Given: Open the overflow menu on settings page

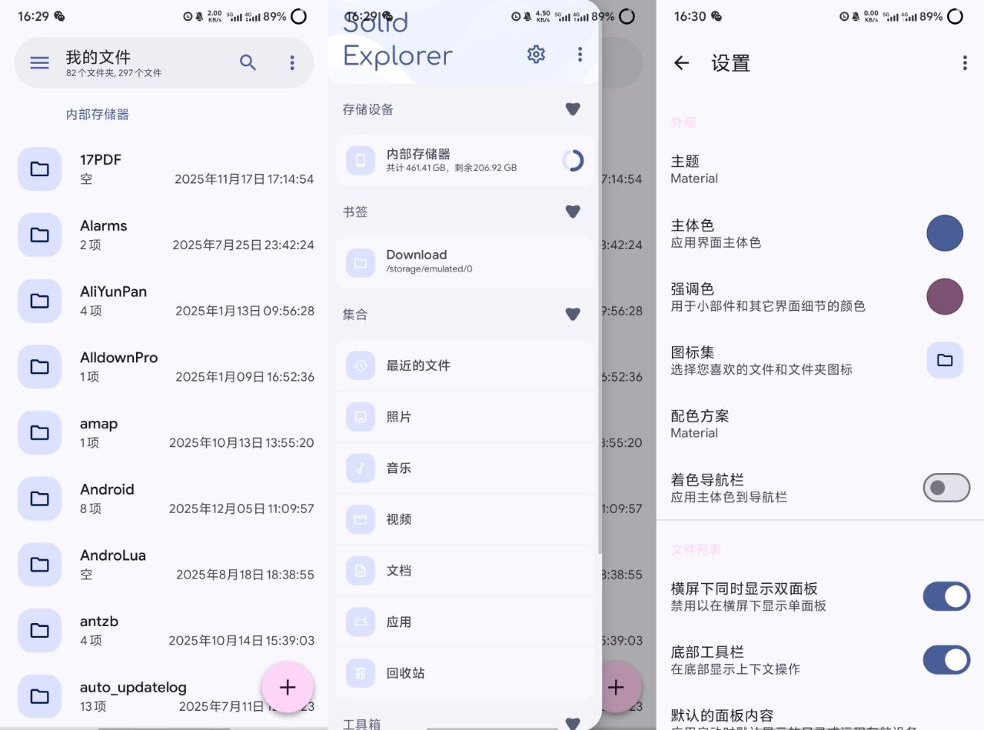Looking at the screenshot, I should [964, 63].
